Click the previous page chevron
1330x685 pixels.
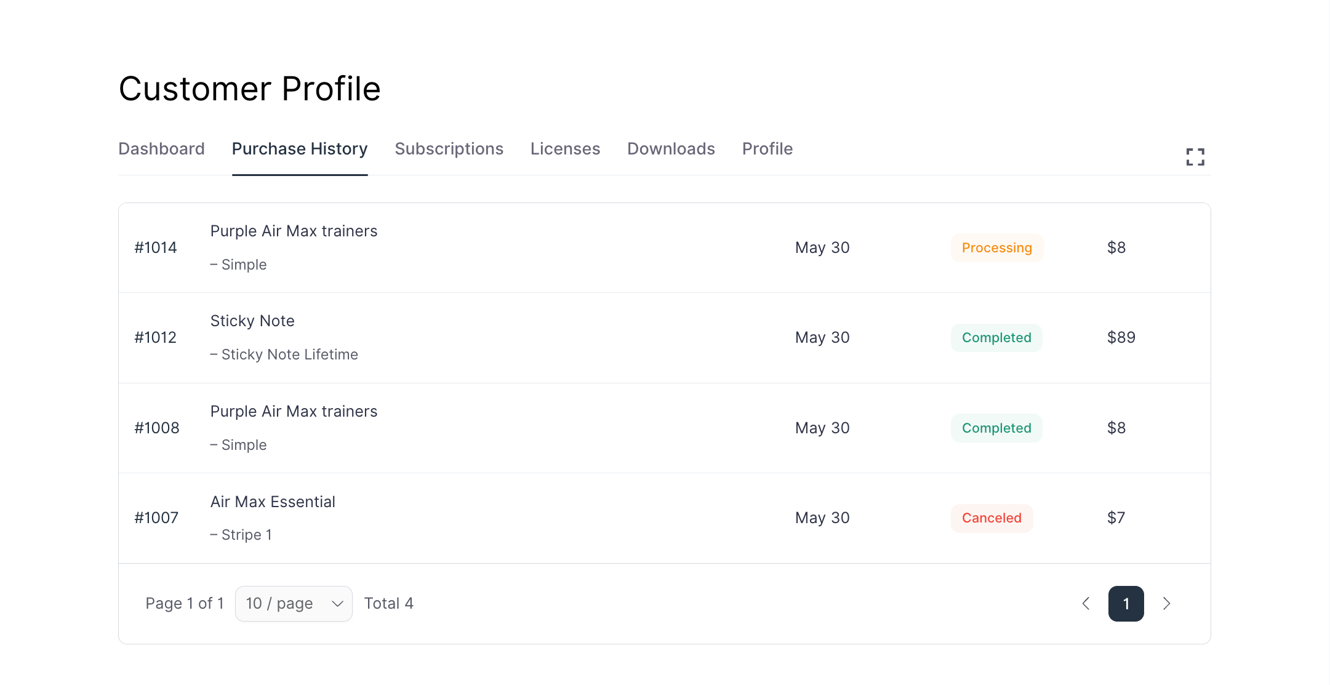point(1086,604)
